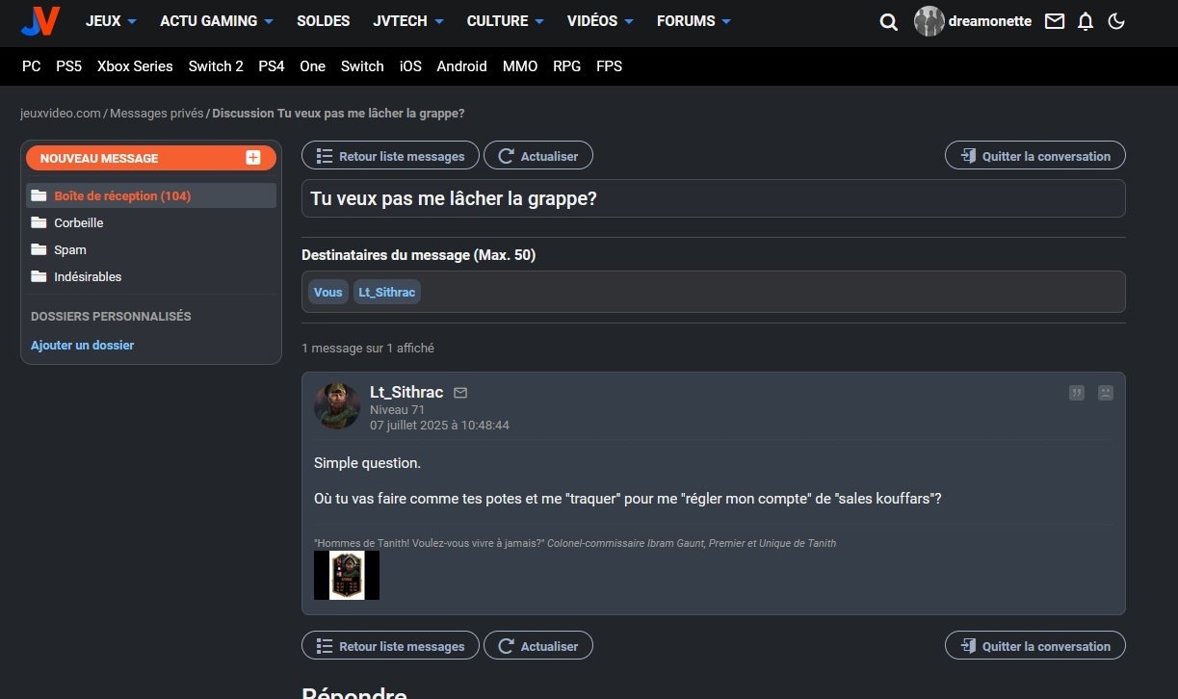The width and height of the screenshot is (1178, 699).
Task: Open Lt_Sithrac author profile name
Action: (x=406, y=392)
